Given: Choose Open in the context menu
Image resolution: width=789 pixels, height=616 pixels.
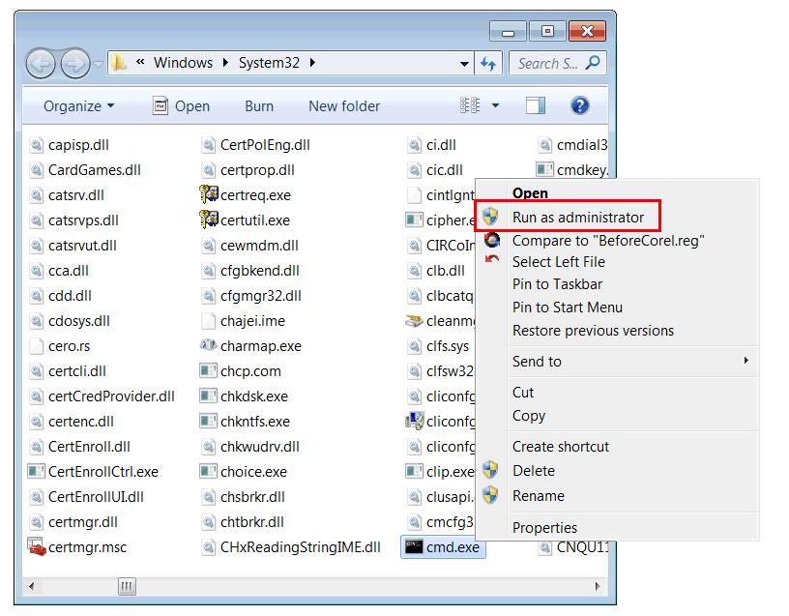Looking at the screenshot, I should [x=617, y=192].
